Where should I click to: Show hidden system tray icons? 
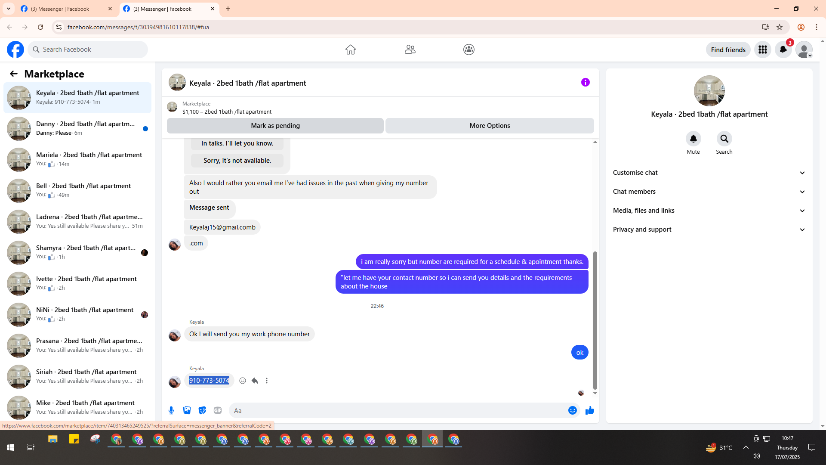coord(746,447)
